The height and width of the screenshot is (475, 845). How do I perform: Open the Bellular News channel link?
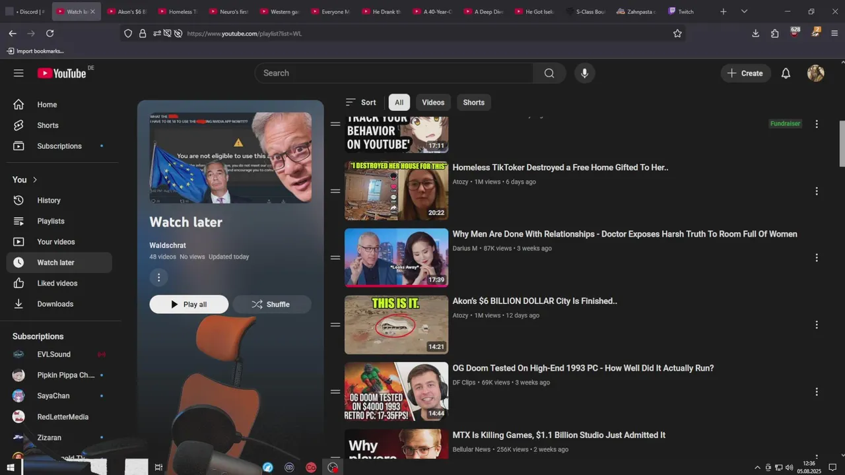471,449
